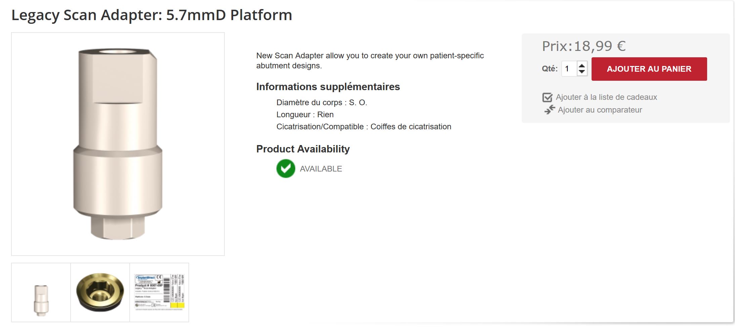Click the gift list checkmark icon
The width and height of the screenshot is (735, 334).
(547, 97)
